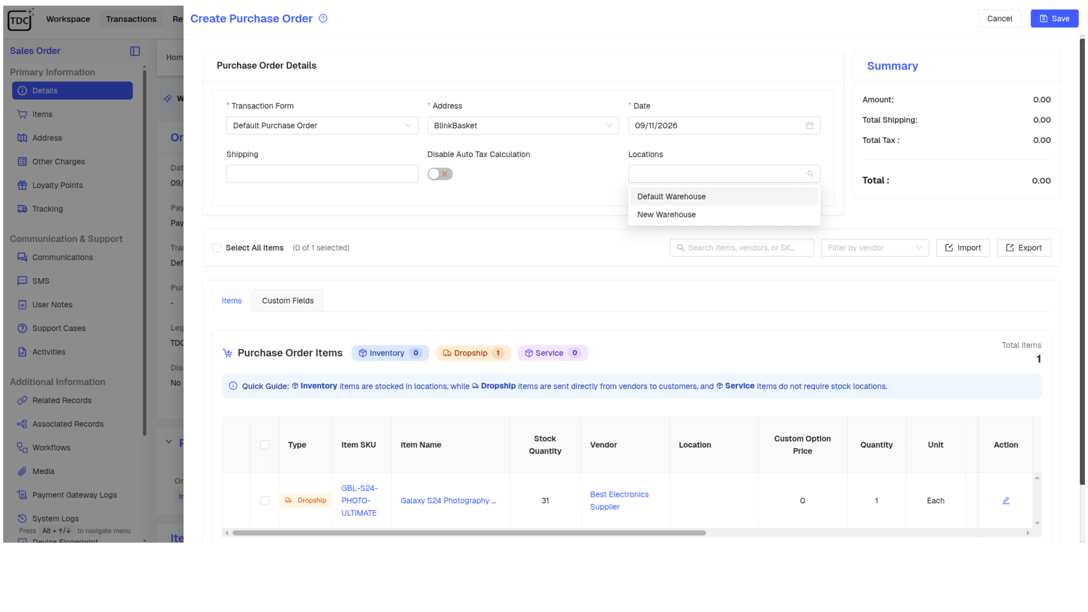Check the Galaxy S24 row checkbox
Screen dimensions: 1088x612
pos(264,500)
